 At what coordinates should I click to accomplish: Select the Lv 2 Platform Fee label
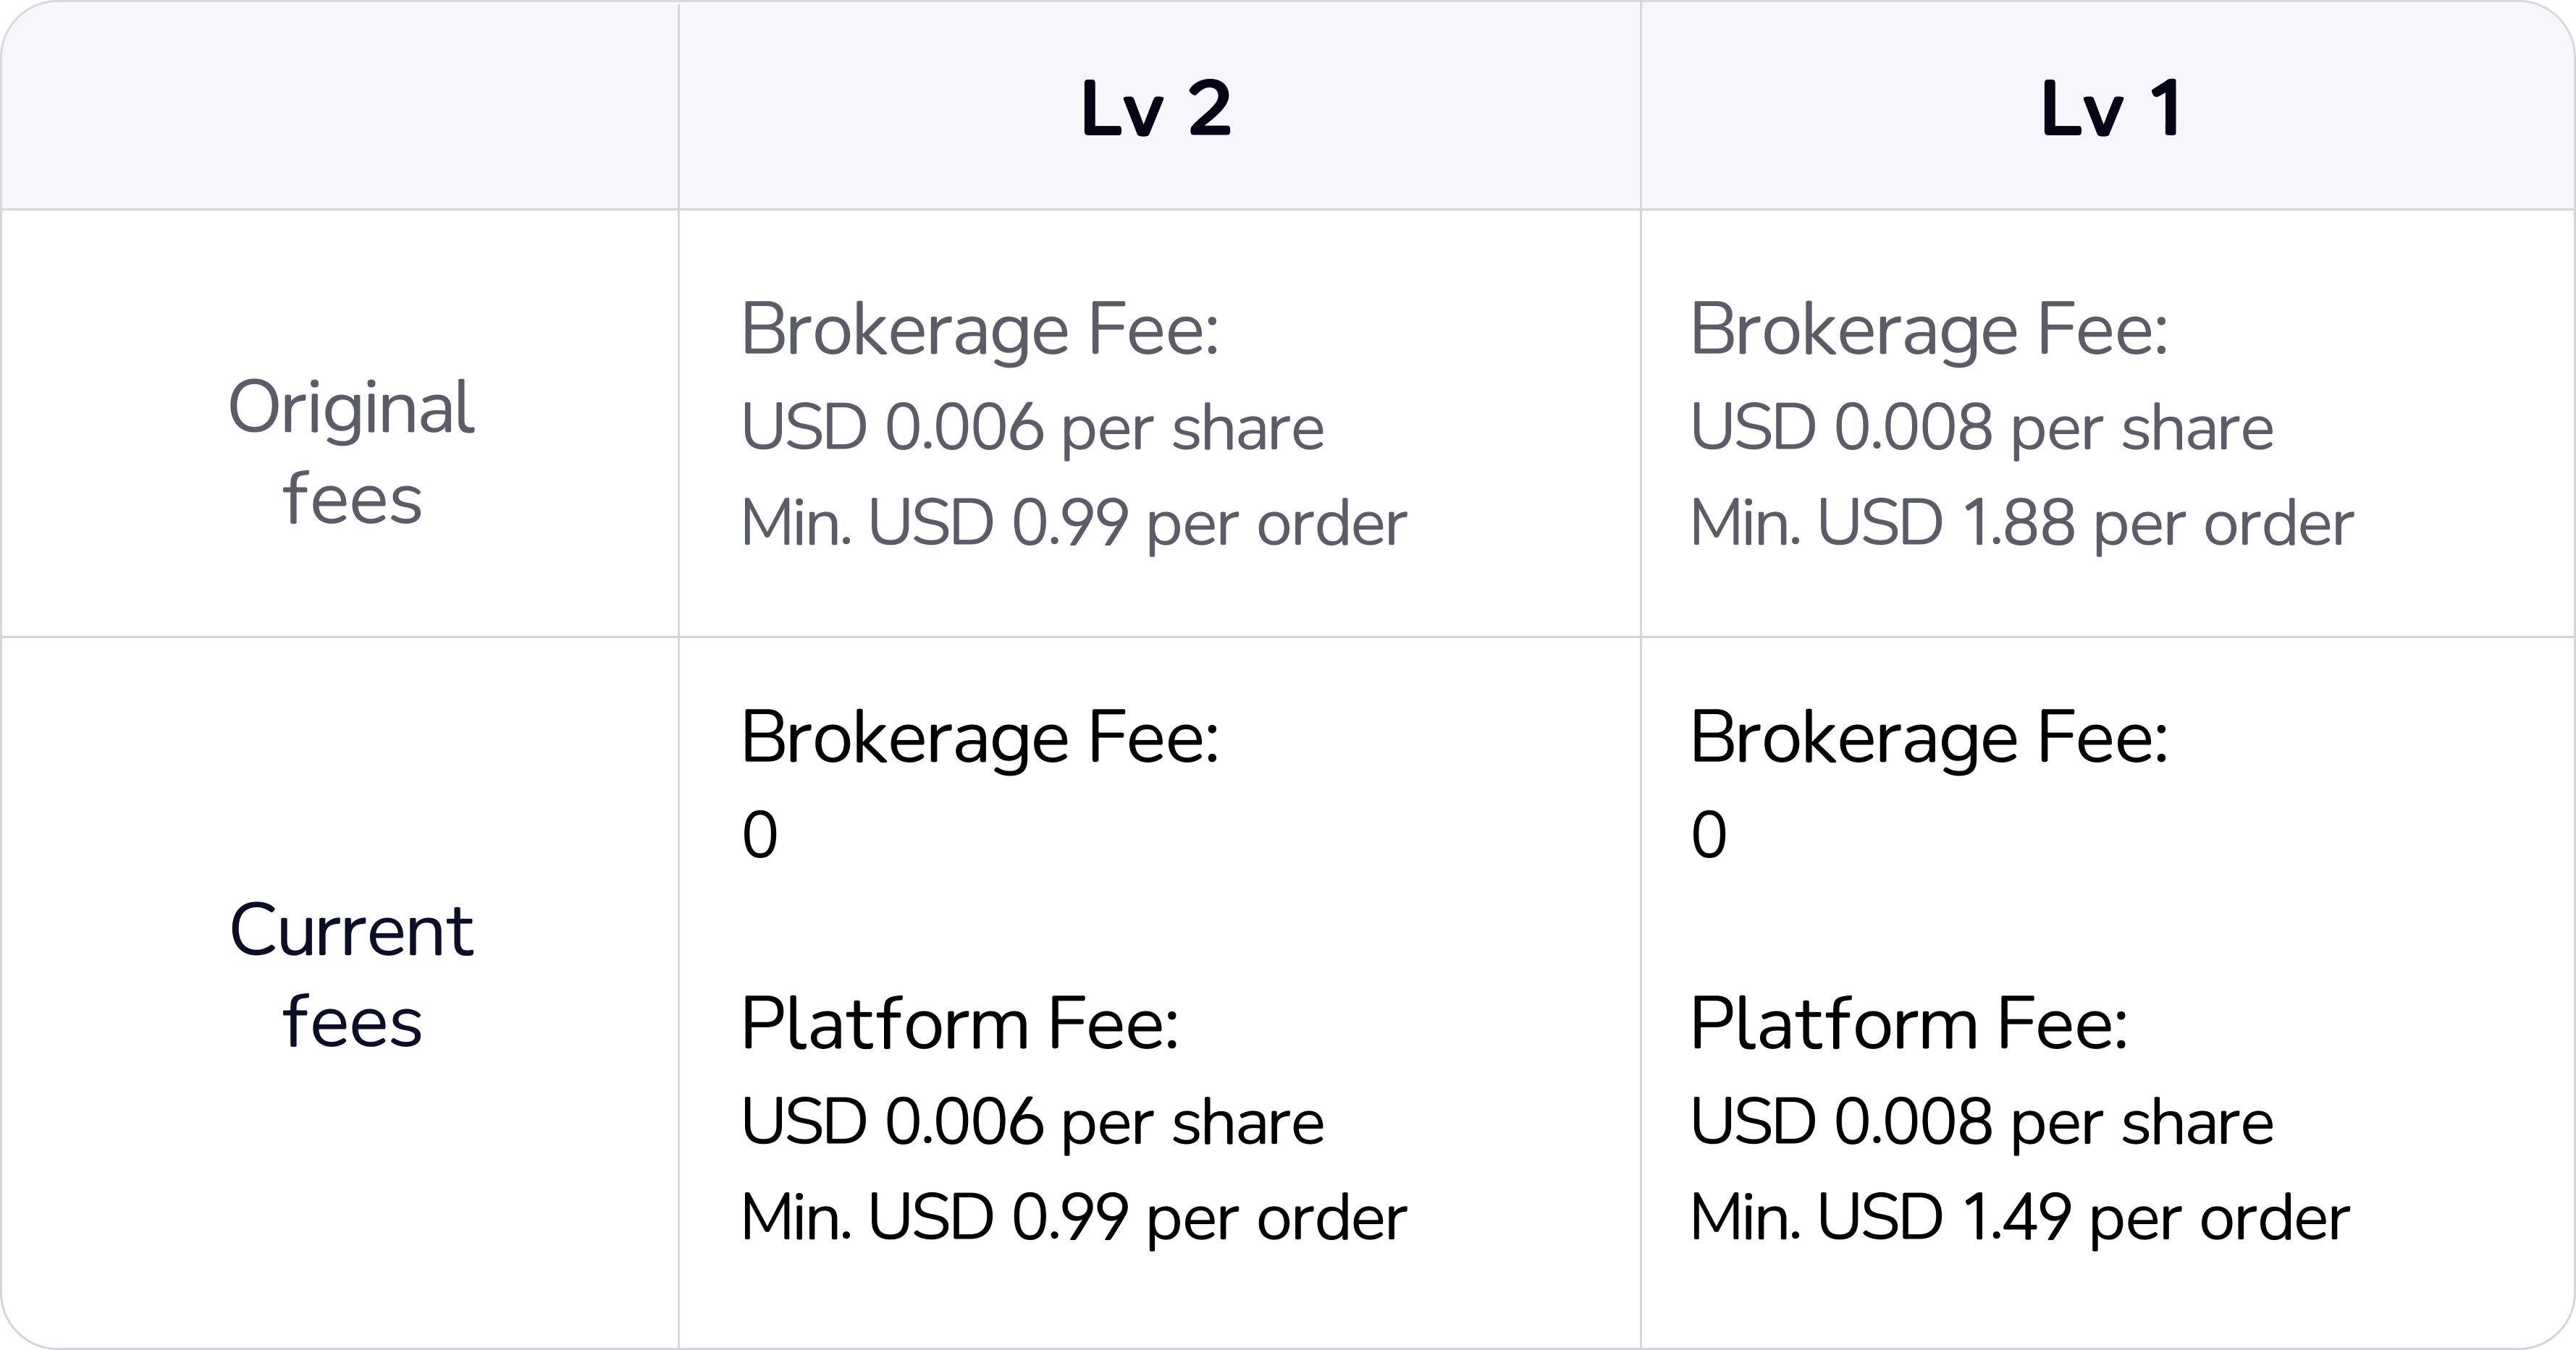coord(960,1025)
